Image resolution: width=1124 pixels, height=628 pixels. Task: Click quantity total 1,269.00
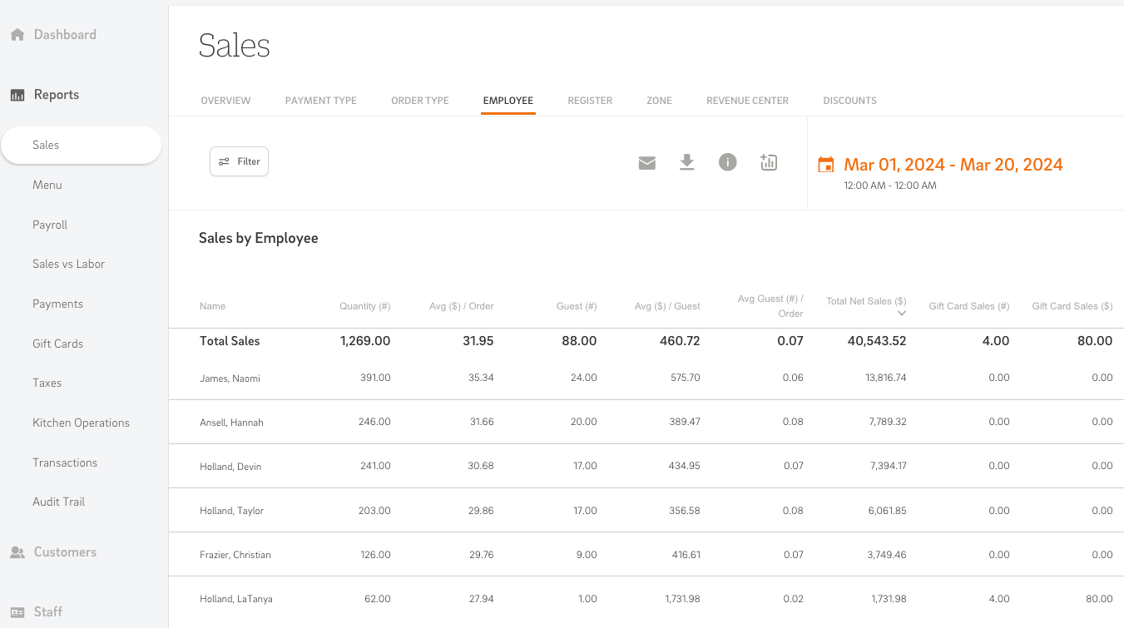point(365,341)
